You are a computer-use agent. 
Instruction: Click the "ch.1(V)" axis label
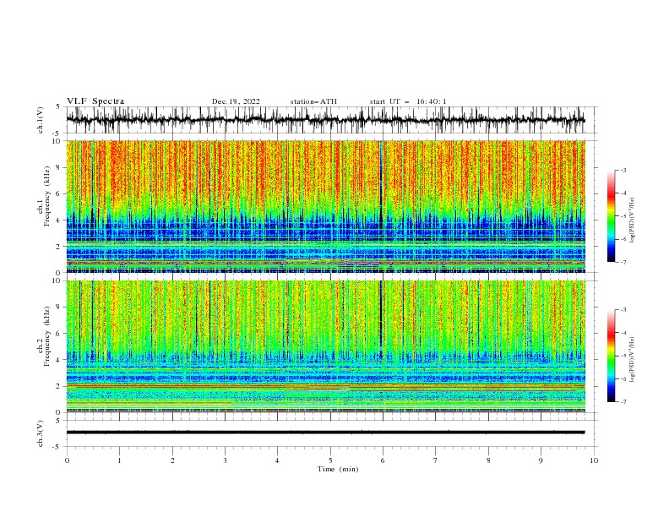coord(41,120)
